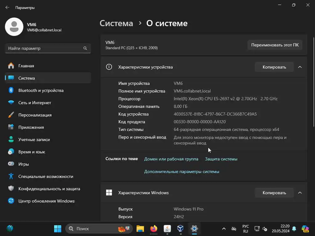Click the Windows 11 Pro edition value

coord(189,209)
